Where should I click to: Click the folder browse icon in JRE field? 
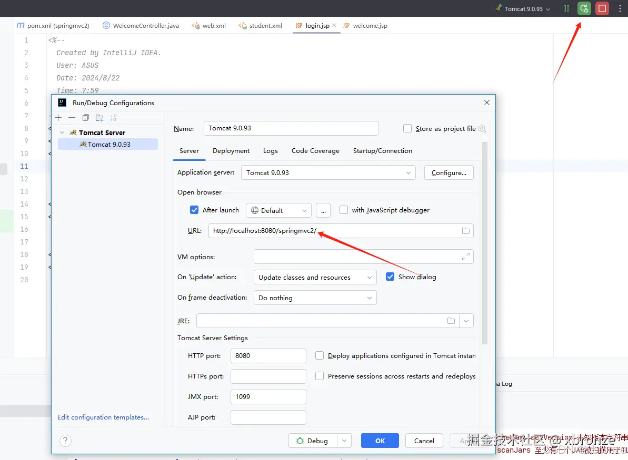click(451, 321)
